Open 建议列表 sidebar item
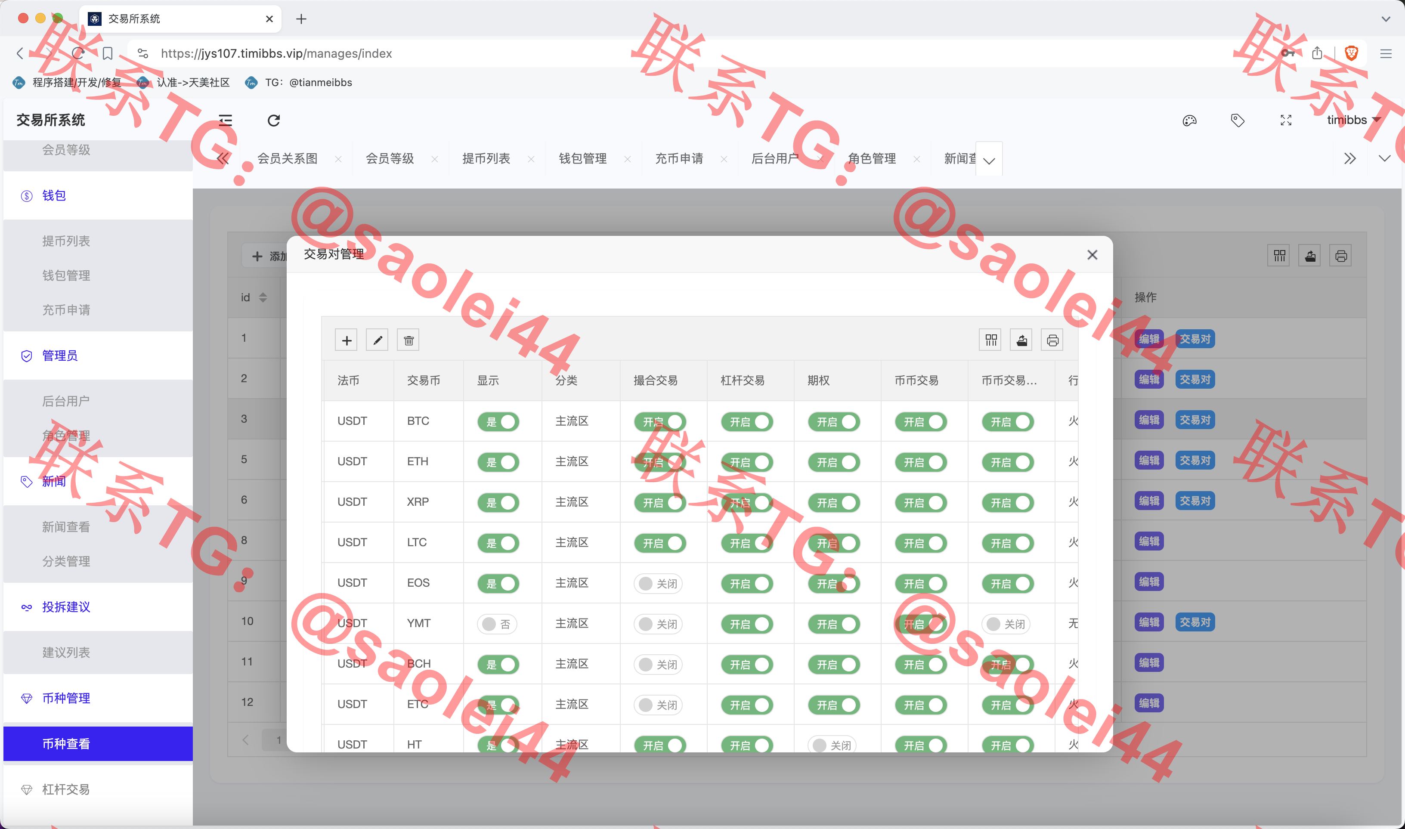This screenshot has width=1405, height=829. [98, 653]
